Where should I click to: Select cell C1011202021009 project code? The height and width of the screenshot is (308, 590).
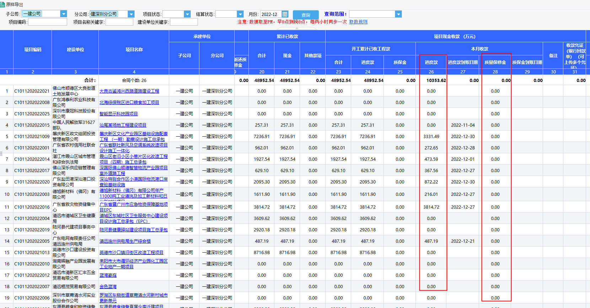(x=32, y=137)
